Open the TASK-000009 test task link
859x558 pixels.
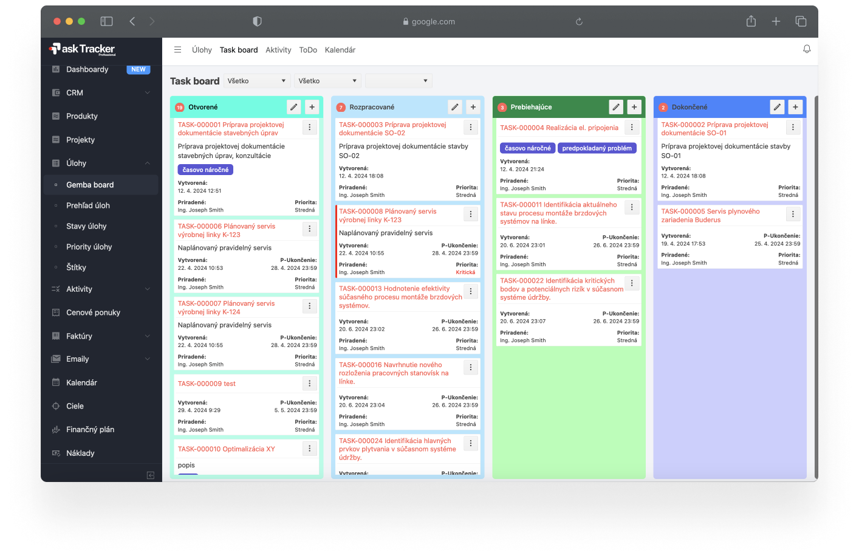pos(208,384)
